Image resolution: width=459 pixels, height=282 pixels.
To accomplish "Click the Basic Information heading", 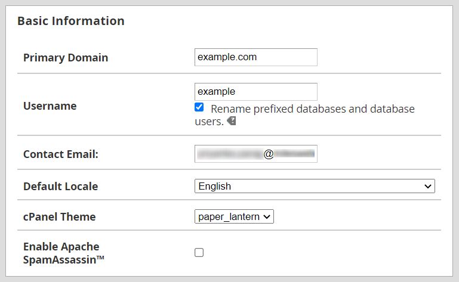I will coord(71,21).
